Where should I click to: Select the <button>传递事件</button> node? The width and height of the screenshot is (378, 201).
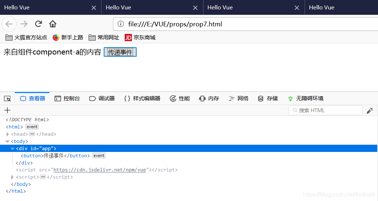(x=55, y=156)
